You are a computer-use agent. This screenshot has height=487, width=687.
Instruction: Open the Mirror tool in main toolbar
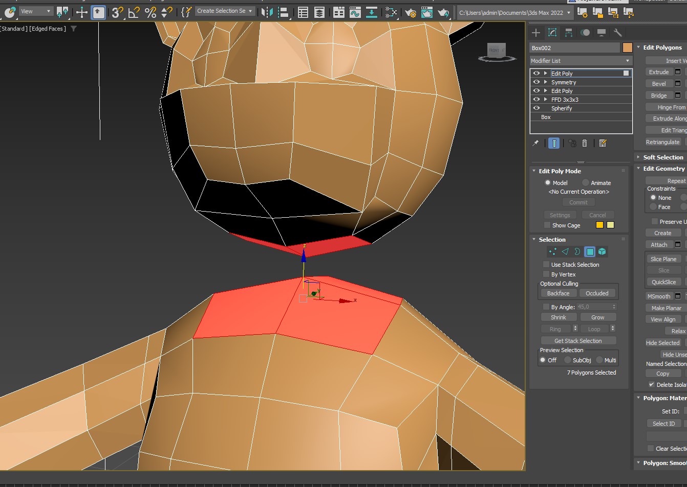click(267, 12)
